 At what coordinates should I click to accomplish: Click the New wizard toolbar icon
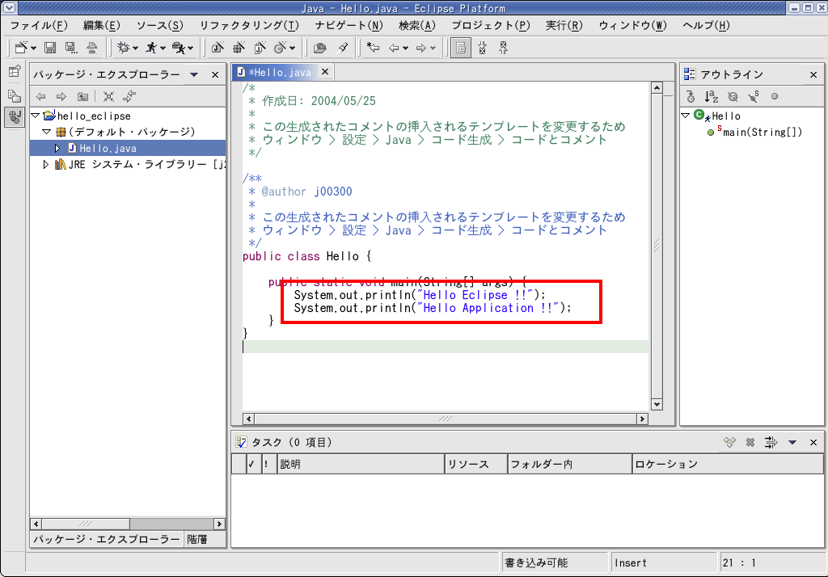[x=21, y=48]
